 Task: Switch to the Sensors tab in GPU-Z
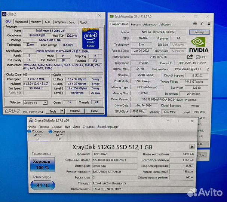[135, 24]
